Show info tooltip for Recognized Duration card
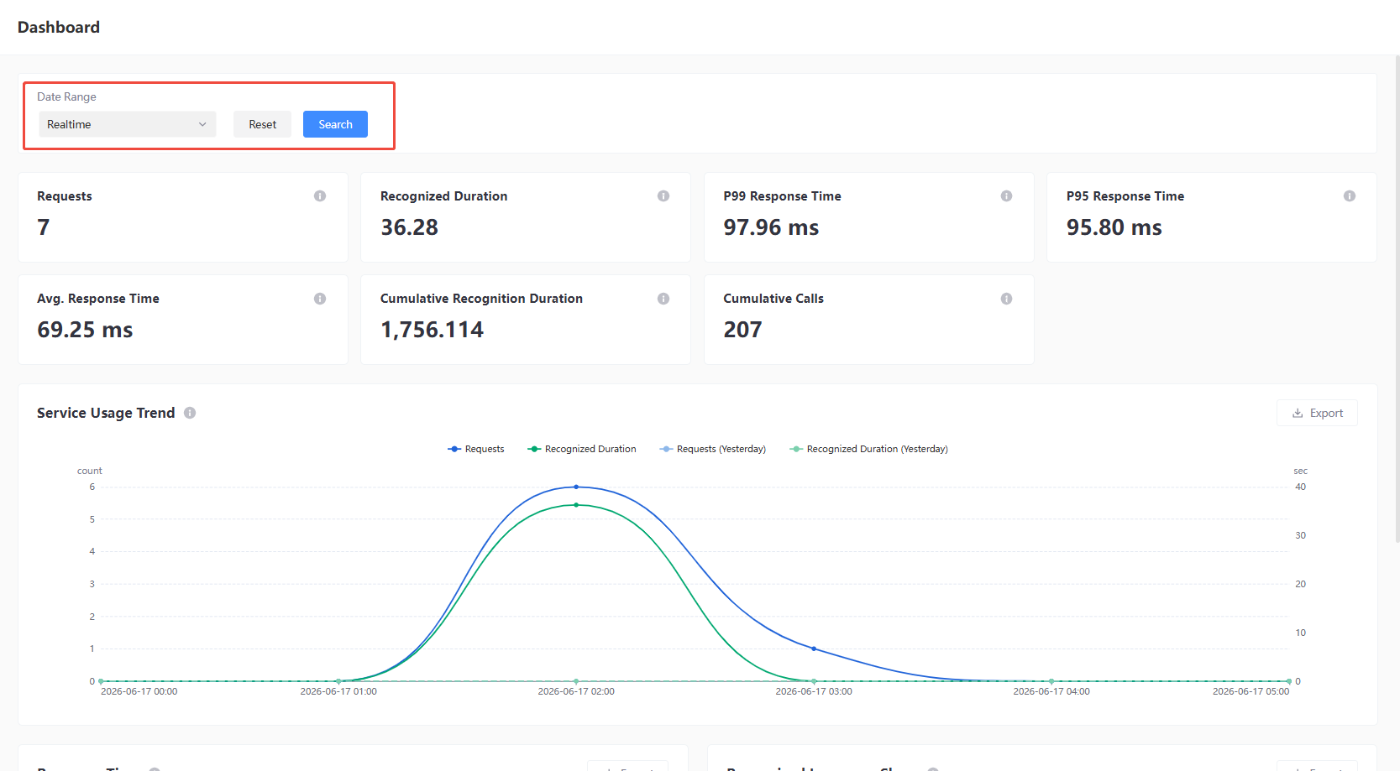The width and height of the screenshot is (1400, 771). pos(663,196)
